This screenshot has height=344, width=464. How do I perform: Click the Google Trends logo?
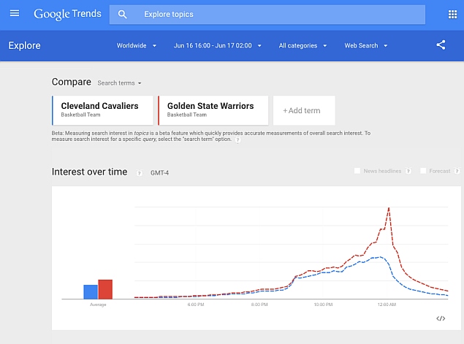[x=67, y=14]
